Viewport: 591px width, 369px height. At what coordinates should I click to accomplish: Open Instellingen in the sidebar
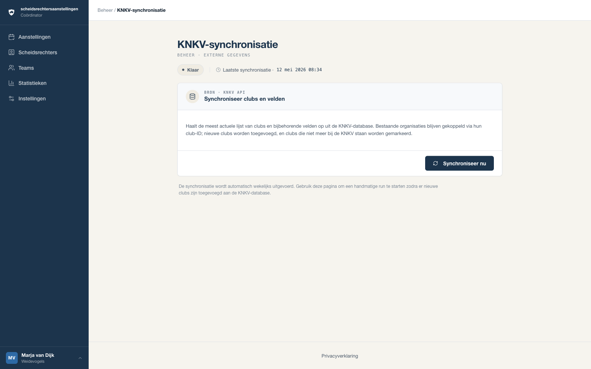click(x=44, y=99)
